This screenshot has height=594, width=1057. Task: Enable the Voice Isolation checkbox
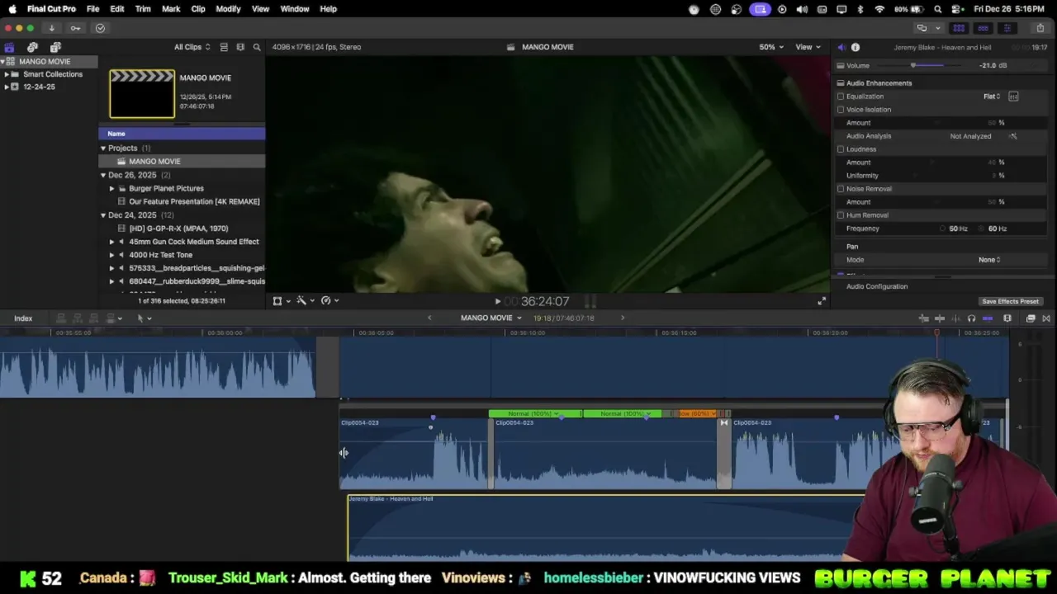pyautogui.click(x=841, y=110)
